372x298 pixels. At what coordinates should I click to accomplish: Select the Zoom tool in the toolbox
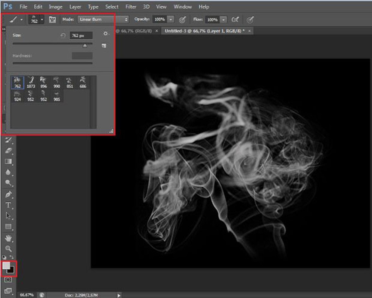click(x=8, y=249)
